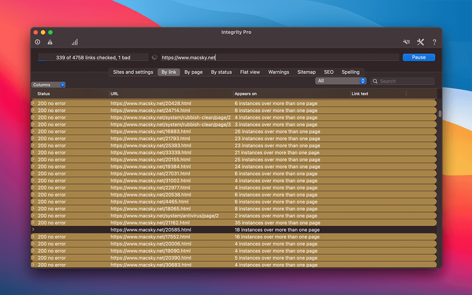Click '35 instances over more than one page'
This screenshot has width=472, height=295.
coord(277,223)
